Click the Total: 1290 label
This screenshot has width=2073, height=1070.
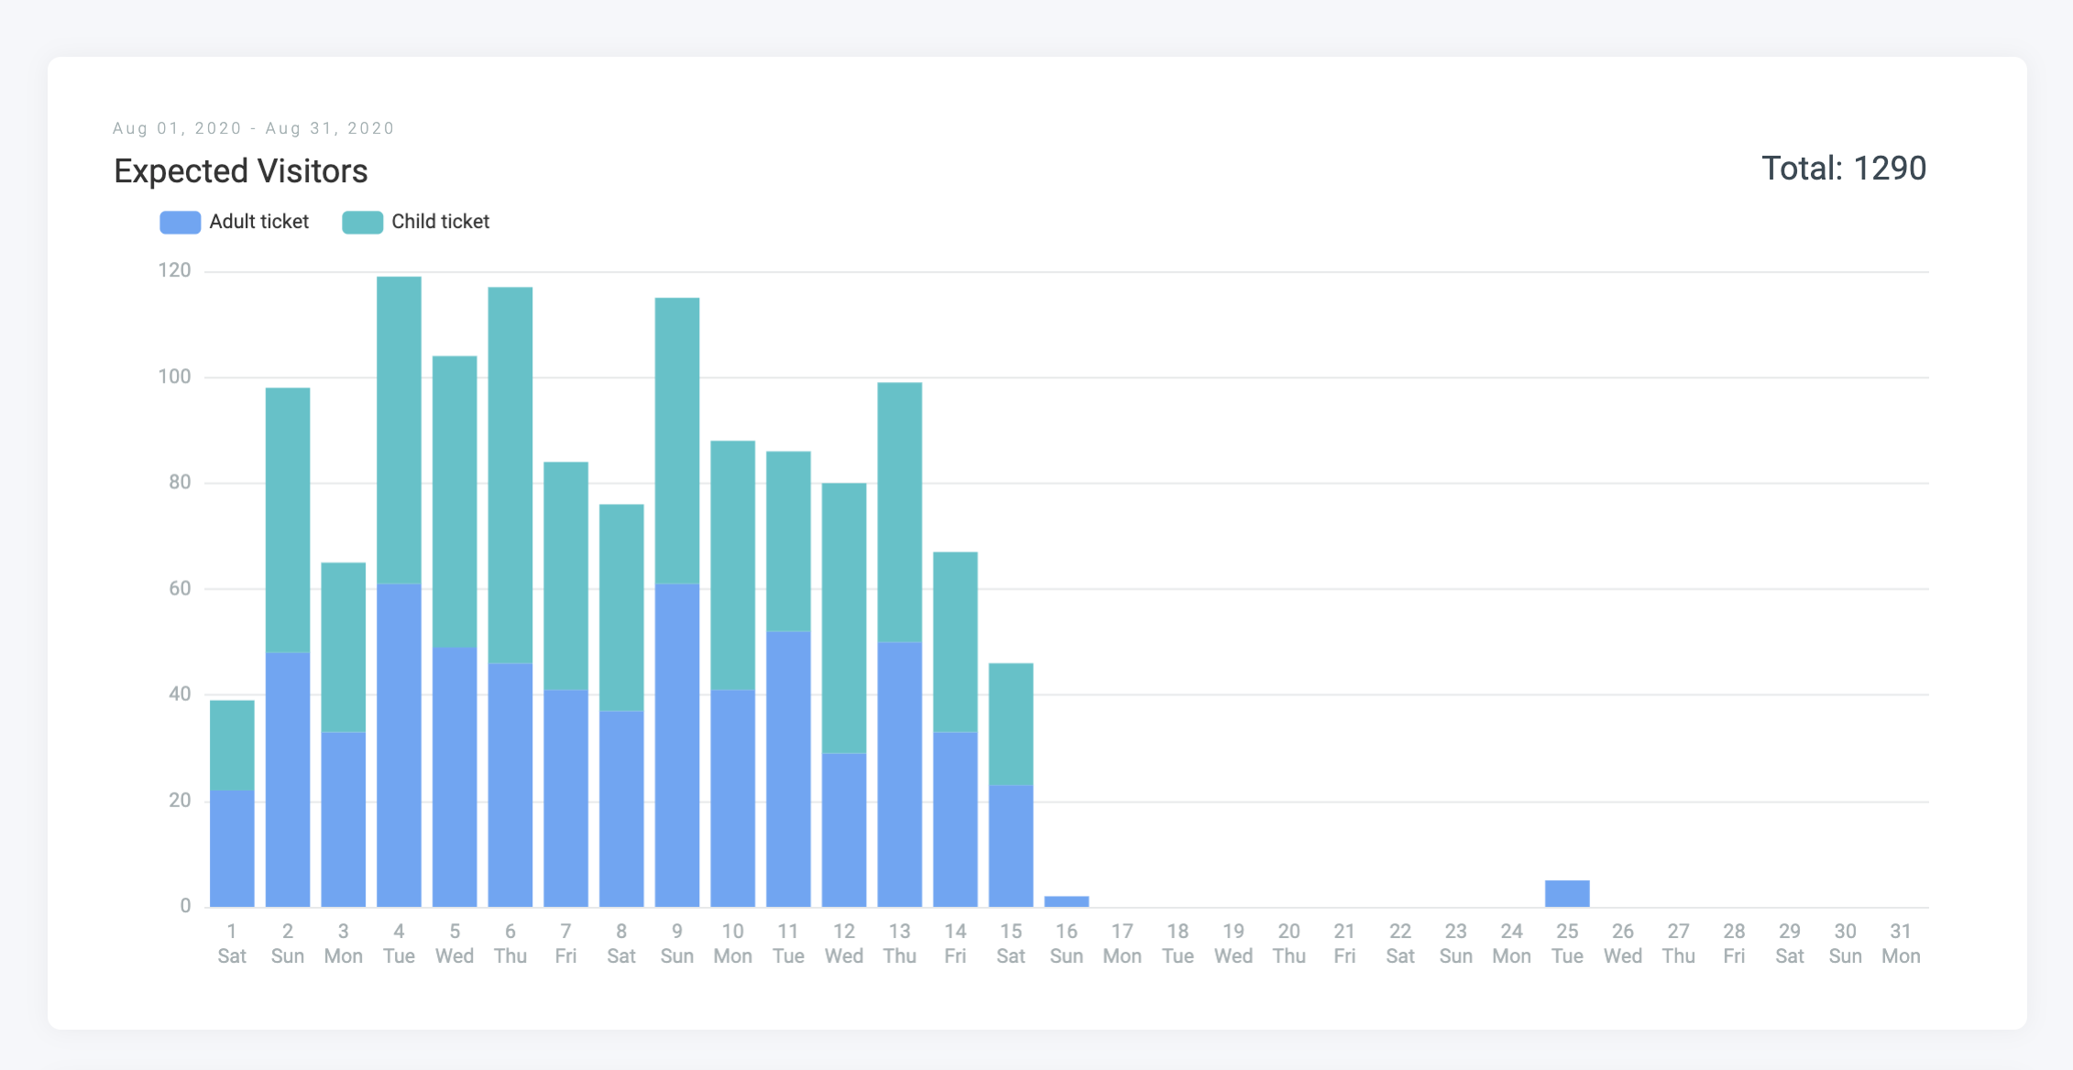coord(1843,169)
